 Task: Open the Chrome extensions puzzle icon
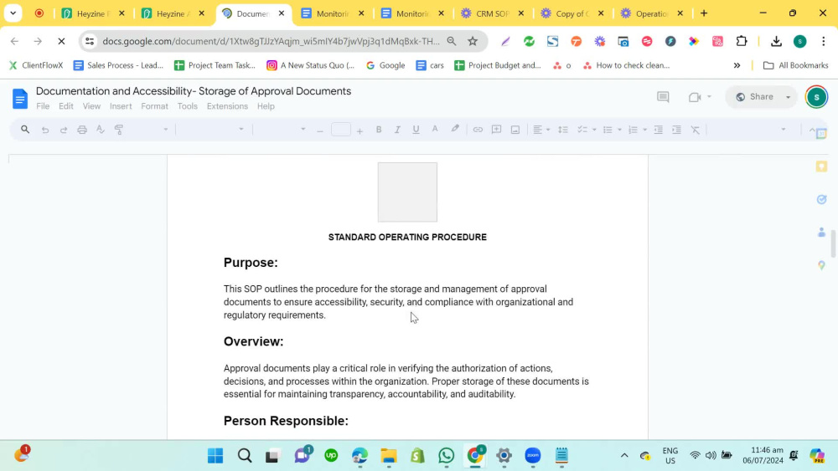pyautogui.click(x=742, y=41)
